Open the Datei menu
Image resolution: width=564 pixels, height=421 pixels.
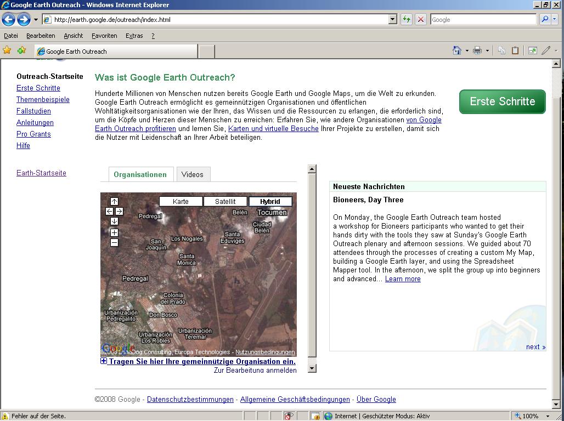coord(11,36)
